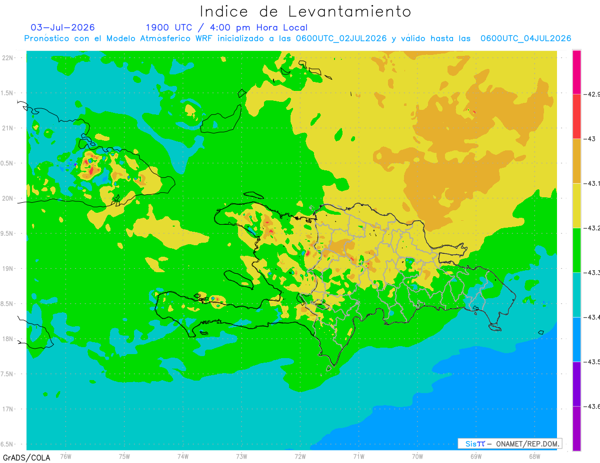Click the '0.5N' latitude label
The height and width of the screenshot is (463, 600).
(7, 163)
